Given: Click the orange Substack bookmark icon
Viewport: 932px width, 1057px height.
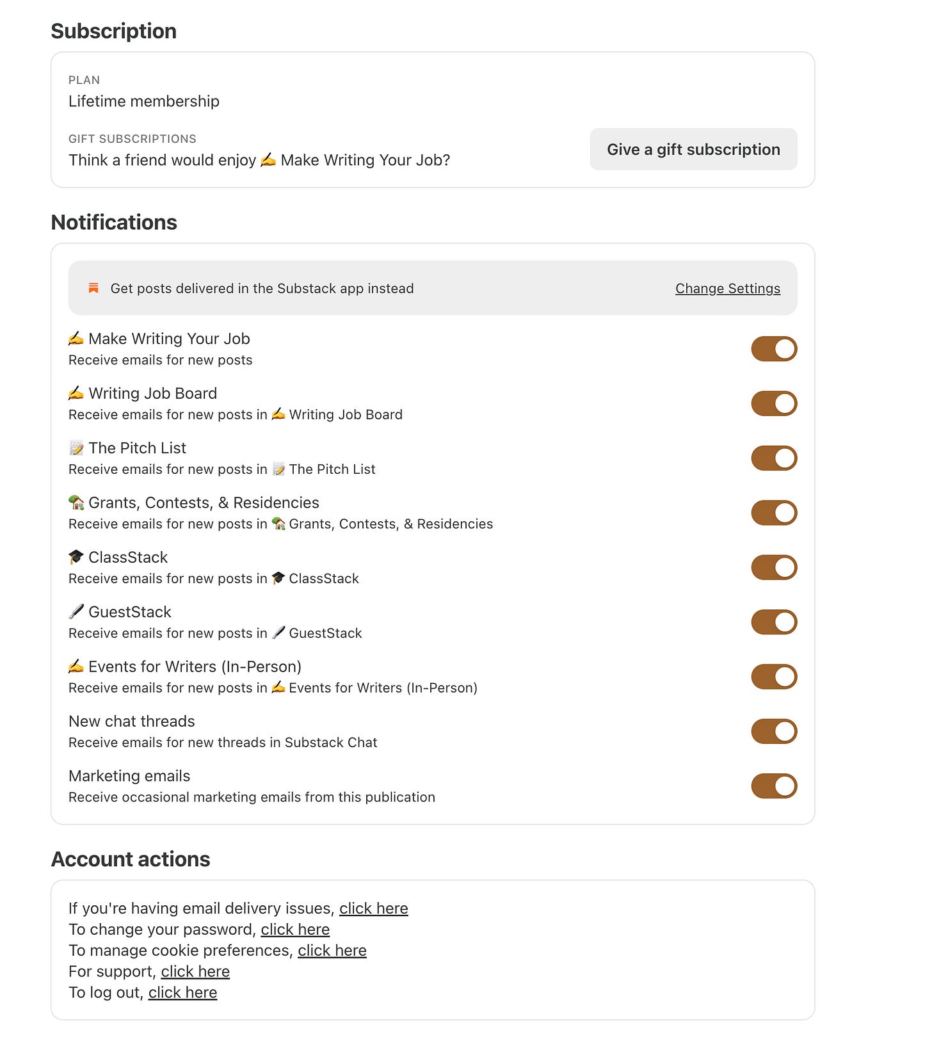Looking at the screenshot, I should click(93, 288).
